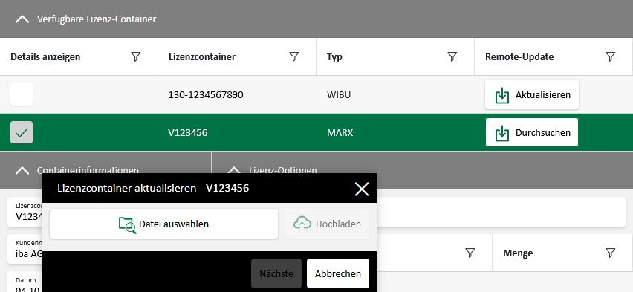Click the Menge column filter icon
This screenshot has width=633, height=292.
[x=611, y=253]
